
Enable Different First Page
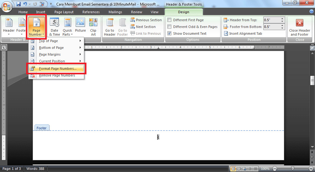click(185, 20)
